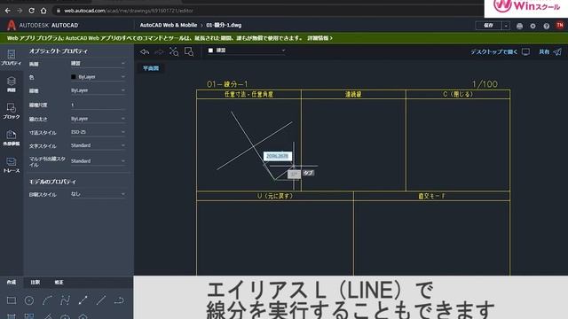Open the arrow next to the 保存 button
This screenshot has height=319, width=568.
coord(506,26)
